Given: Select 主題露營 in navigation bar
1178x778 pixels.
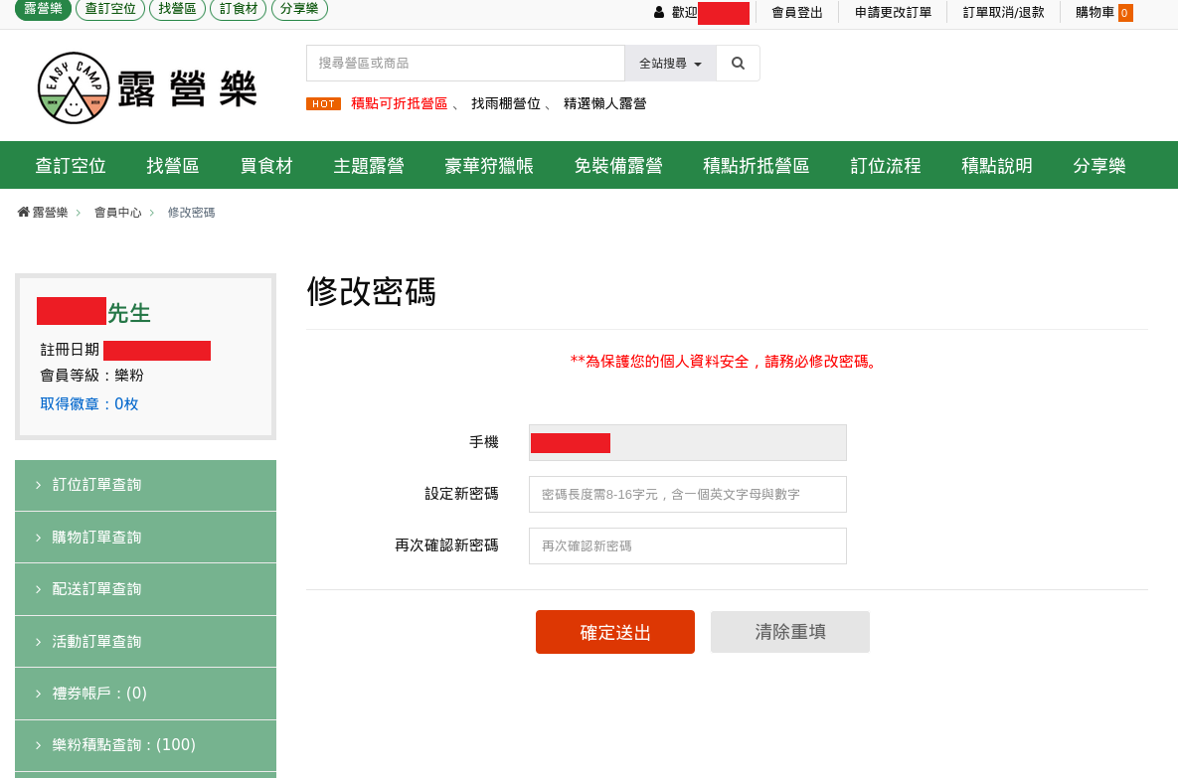Looking at the screenshot, I should pos(369,165).
